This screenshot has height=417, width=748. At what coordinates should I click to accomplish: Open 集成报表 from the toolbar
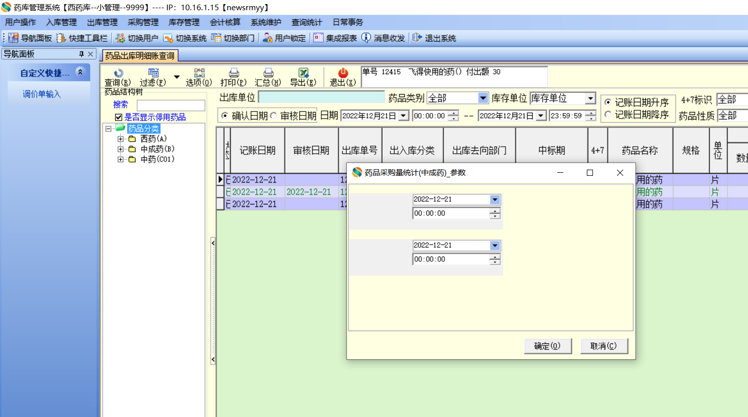335,38
